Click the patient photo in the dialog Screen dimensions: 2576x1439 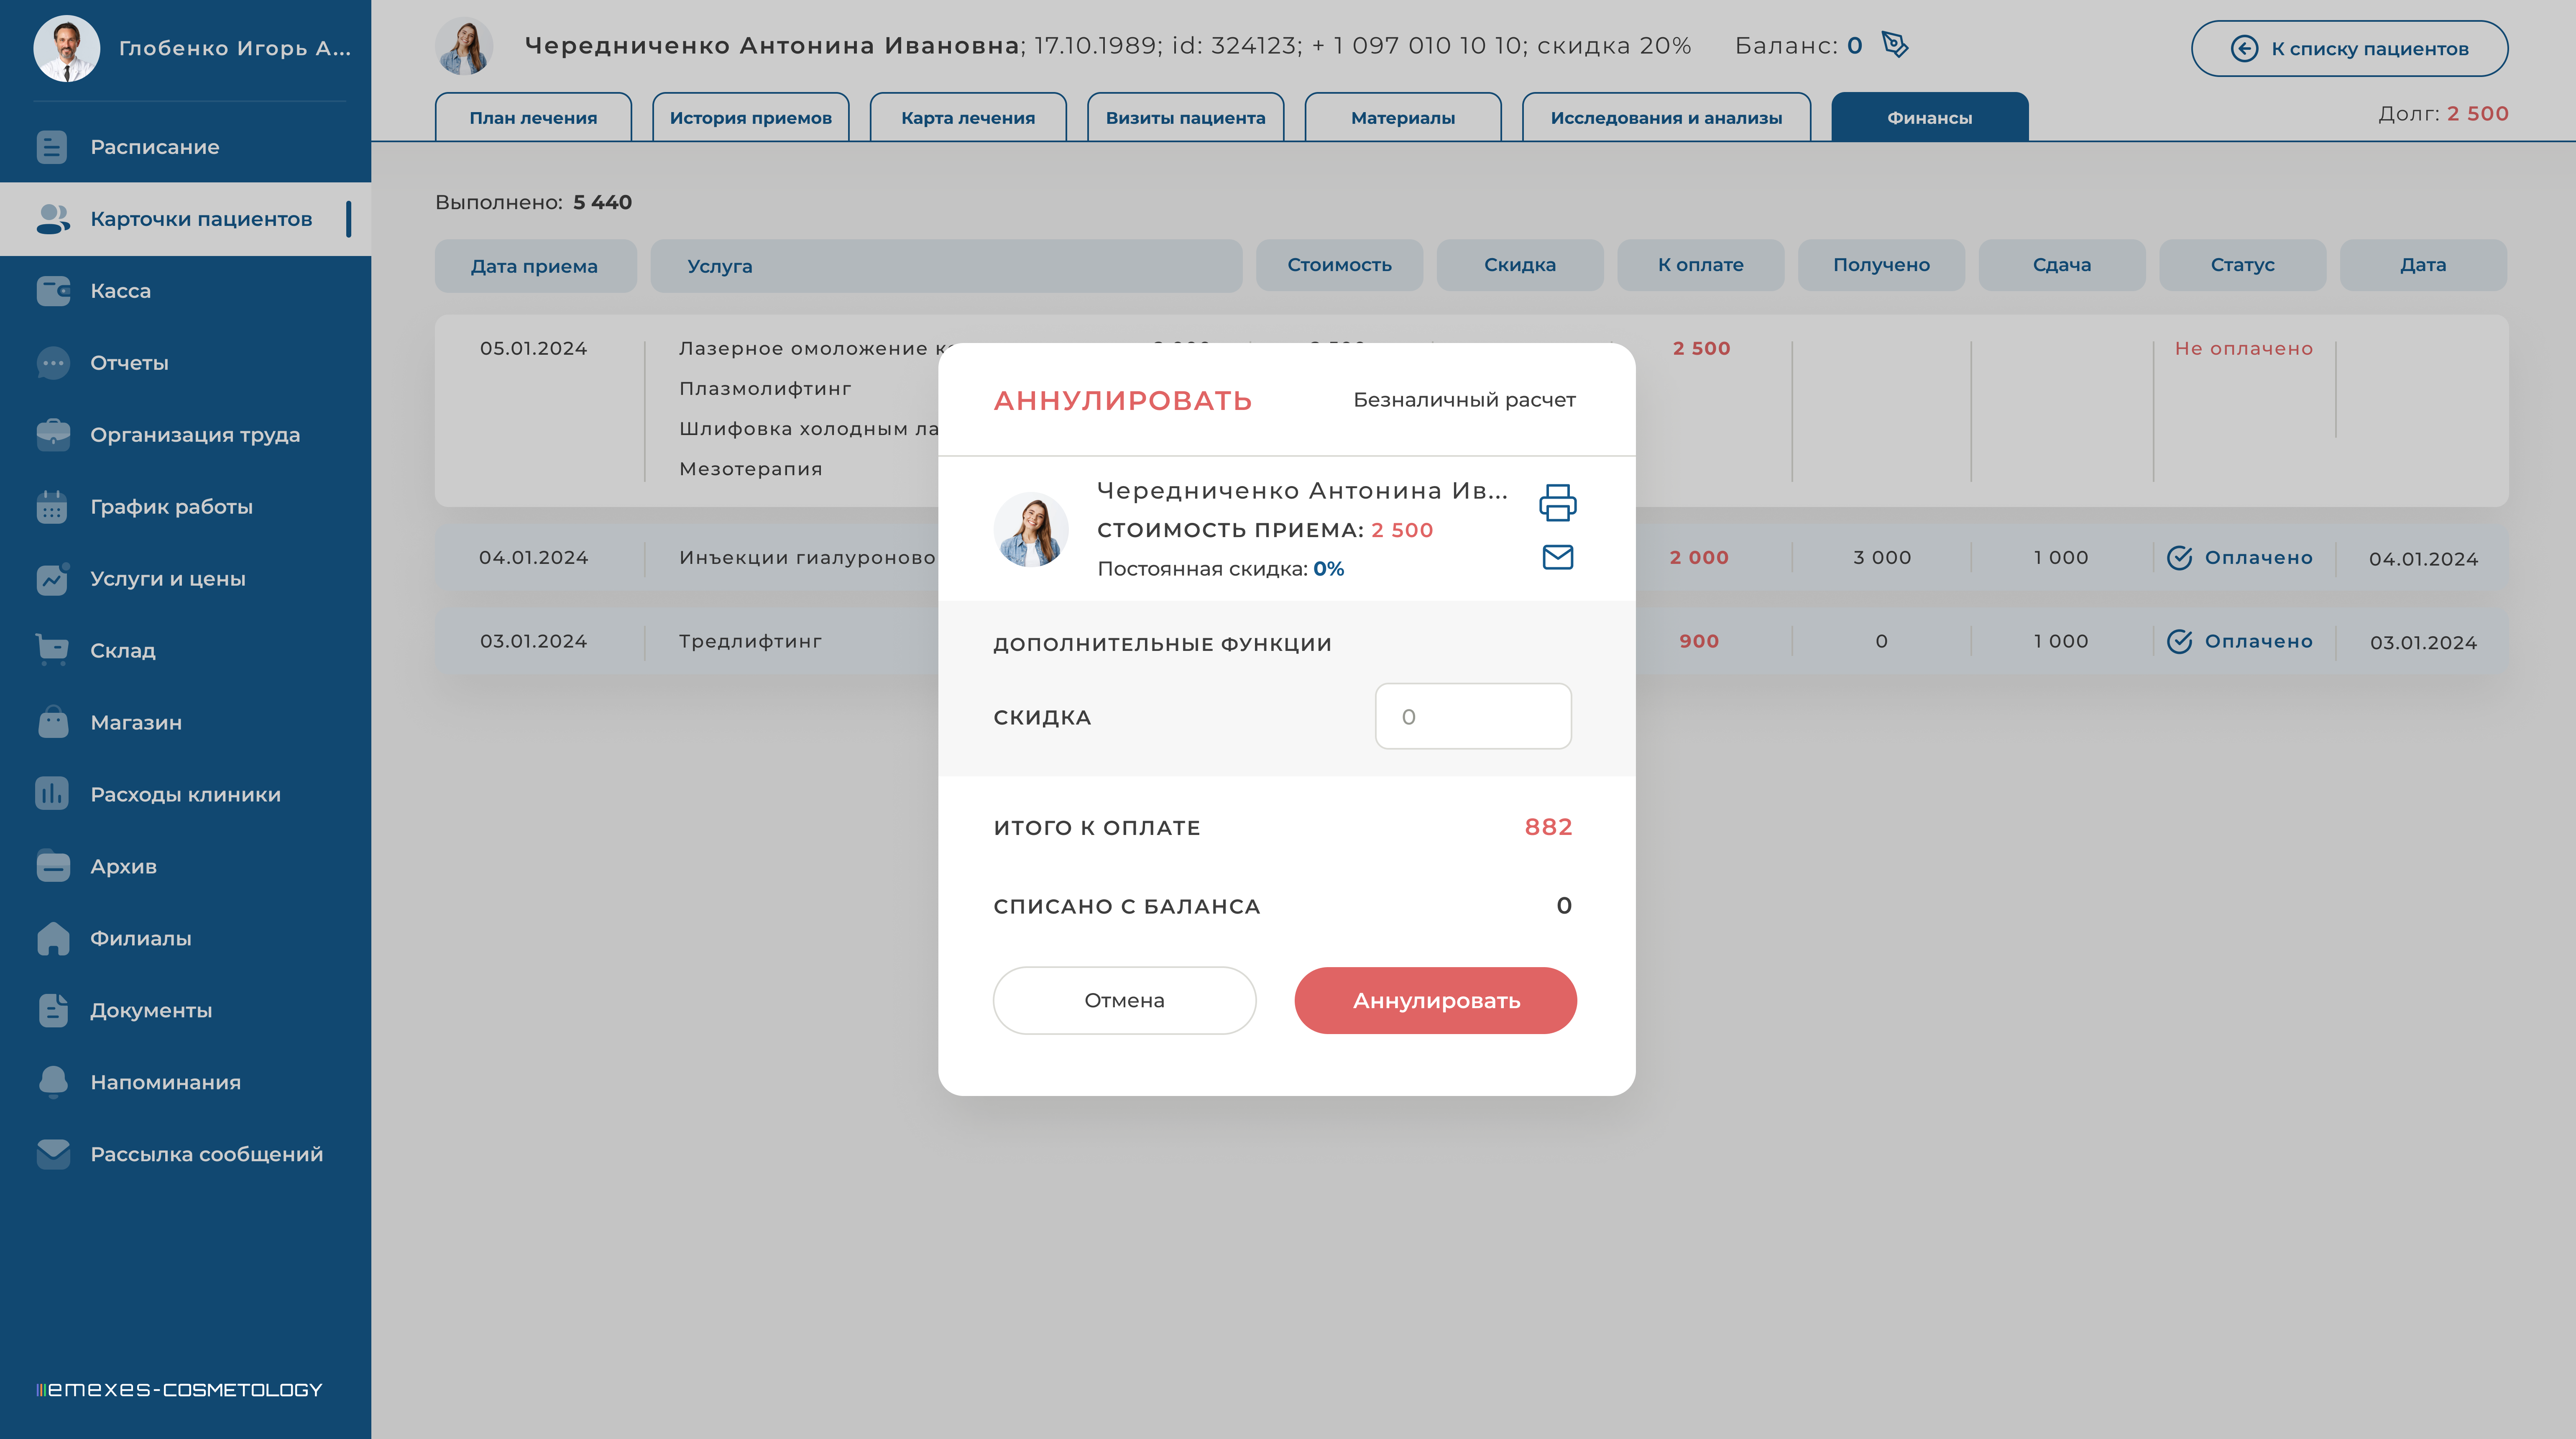pyautogui.click(x=1030, y=529)
